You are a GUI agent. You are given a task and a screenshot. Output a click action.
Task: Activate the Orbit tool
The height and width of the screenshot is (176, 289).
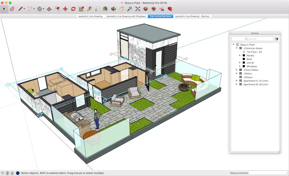tap(114, 9)
